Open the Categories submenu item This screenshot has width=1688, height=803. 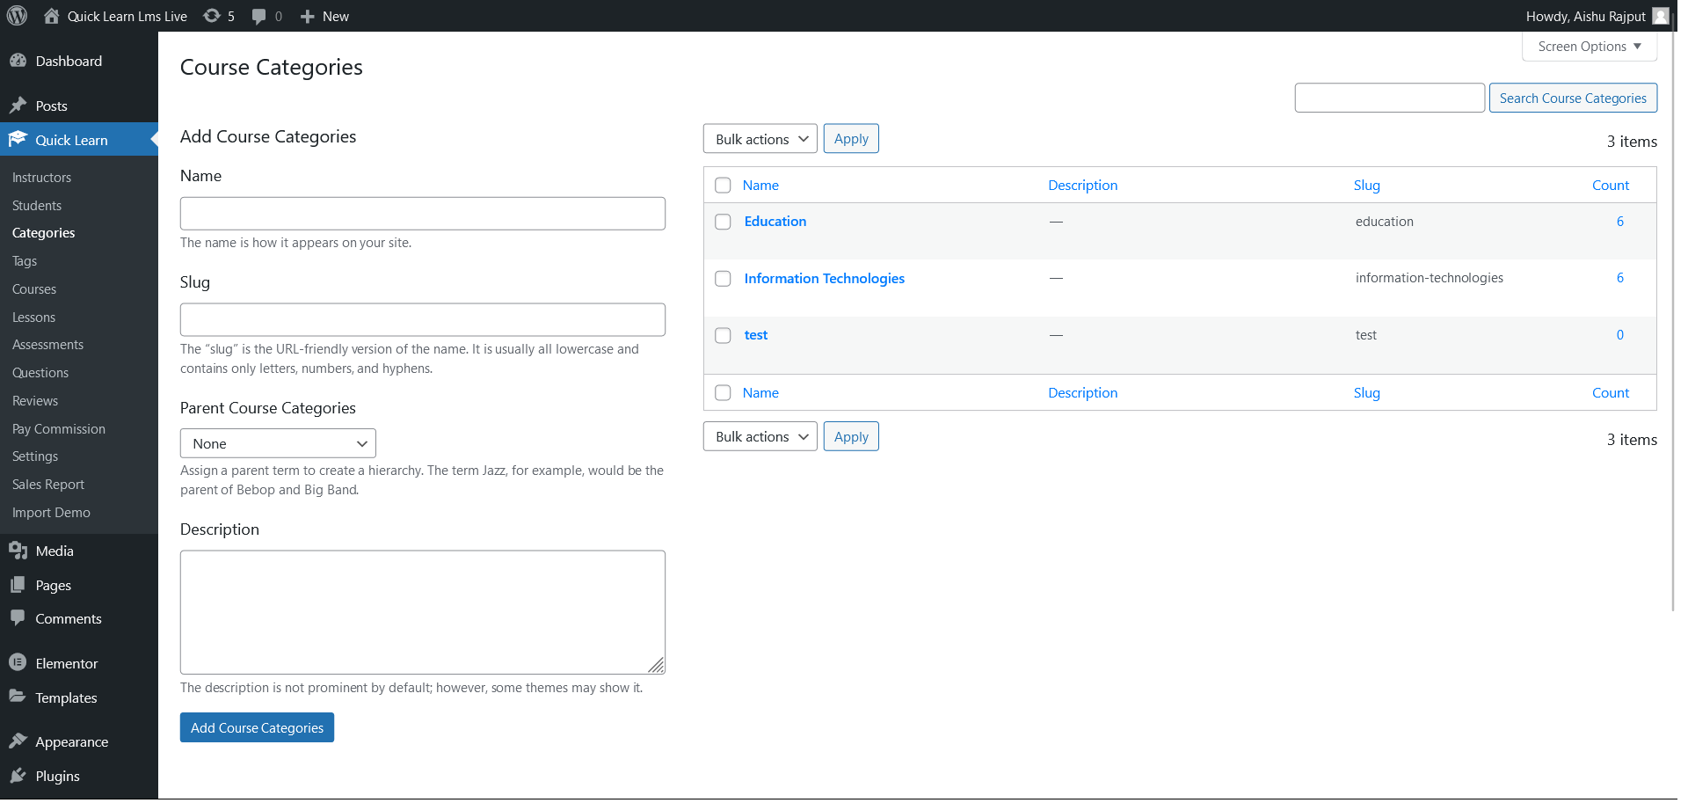pyautogui.click(x=44, y=233)
